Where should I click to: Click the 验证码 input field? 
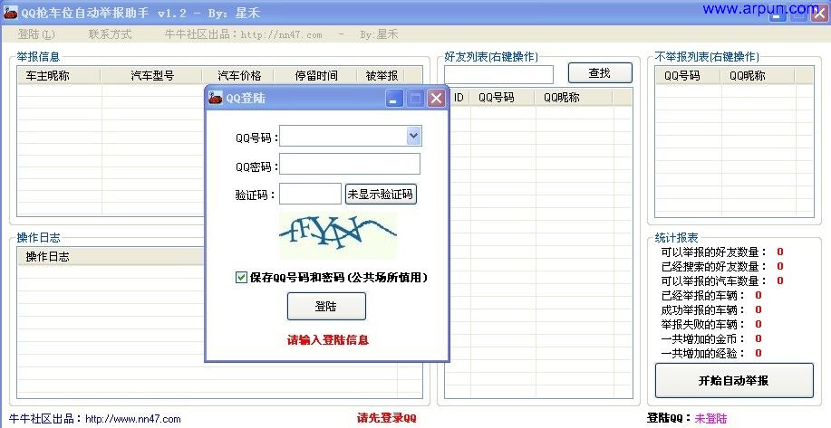coord(310,194)
